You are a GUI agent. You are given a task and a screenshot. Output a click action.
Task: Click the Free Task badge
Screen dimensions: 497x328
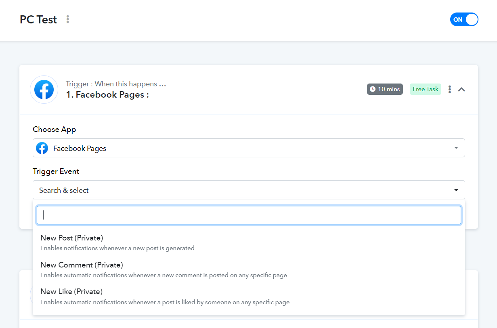[426, 89]
